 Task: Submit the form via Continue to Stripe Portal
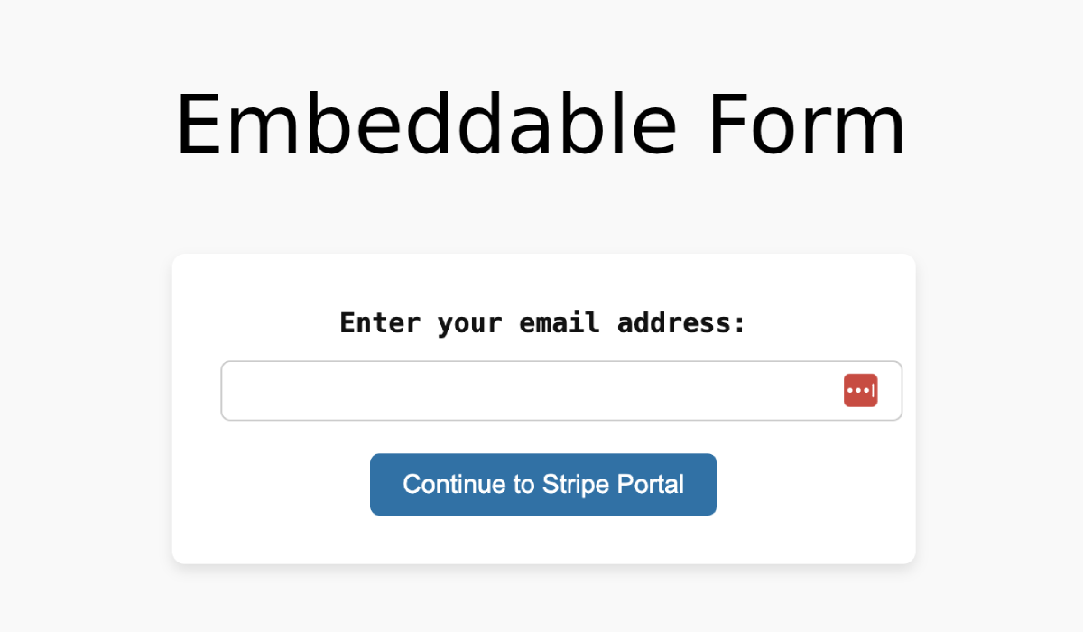(542, 484)
